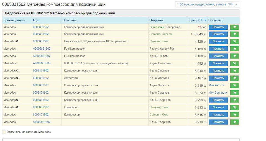This screenshot has height=141, width=266.
Task: Add the Николаев offer to cart
Action: 234,63
